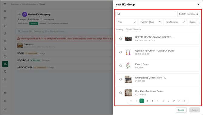Open the camera icon in sidebar
The height and width of the screenshot is (115, 203).
pos(5,79)
